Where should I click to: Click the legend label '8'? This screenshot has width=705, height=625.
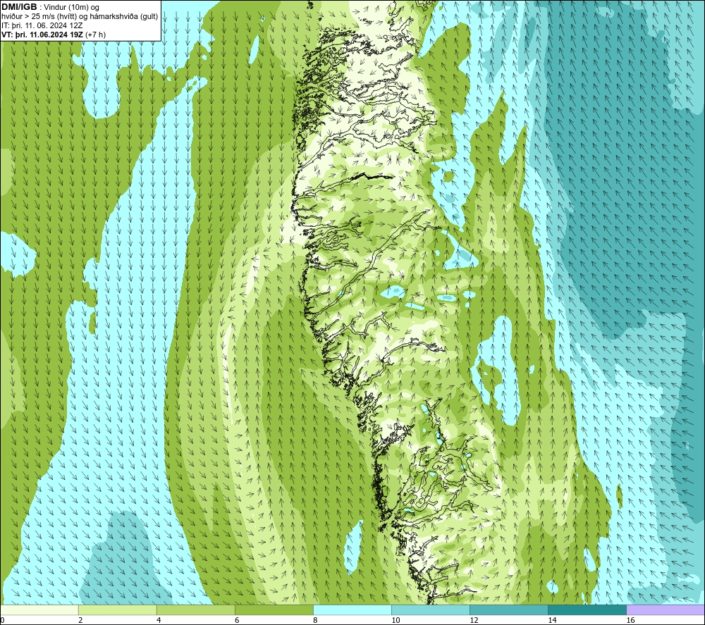[x=315, y=621]
